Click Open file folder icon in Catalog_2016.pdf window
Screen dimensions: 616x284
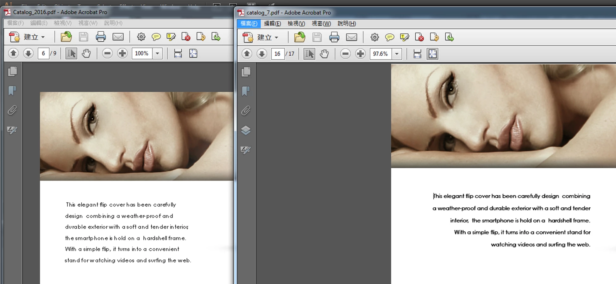(66, 37)
